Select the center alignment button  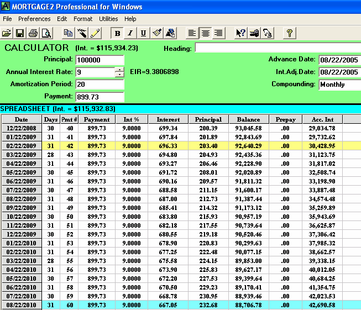pos(205,33)
